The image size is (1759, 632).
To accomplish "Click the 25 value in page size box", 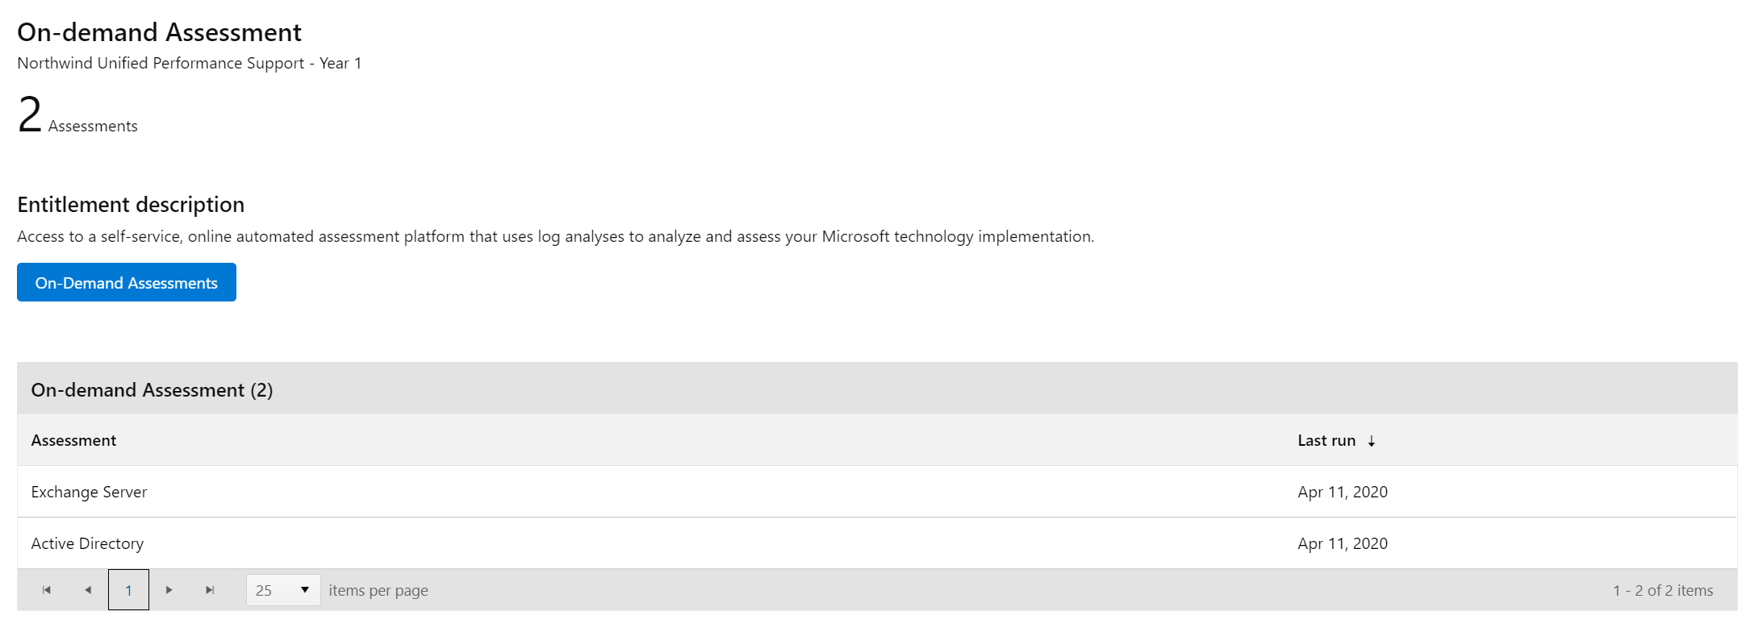I will [x=265, y=591].
